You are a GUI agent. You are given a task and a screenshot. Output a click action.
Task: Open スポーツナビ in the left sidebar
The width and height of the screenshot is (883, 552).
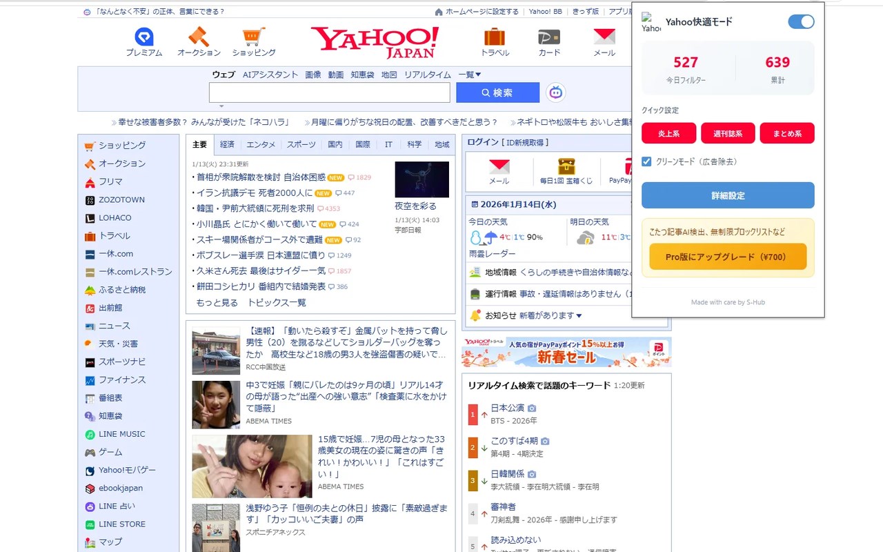(x=122, y=362)
